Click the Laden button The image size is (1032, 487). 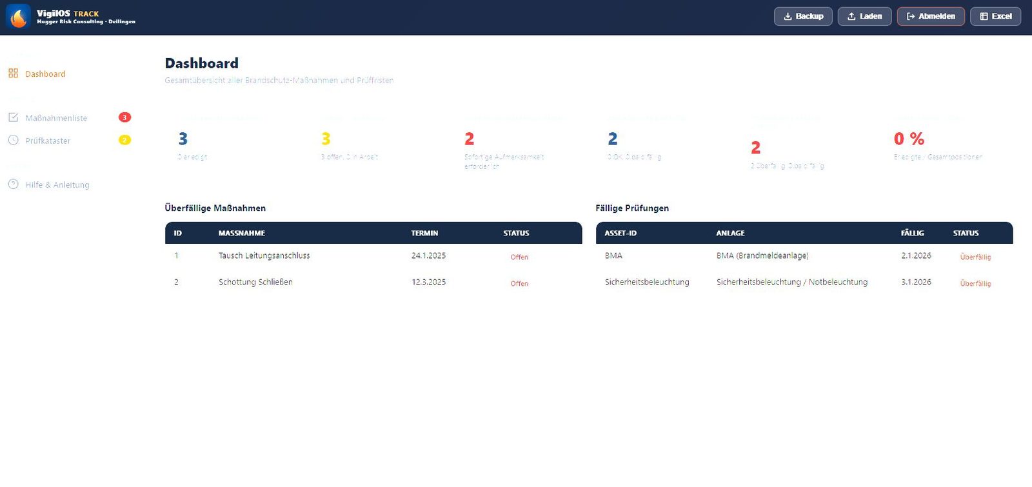(864, 16)
